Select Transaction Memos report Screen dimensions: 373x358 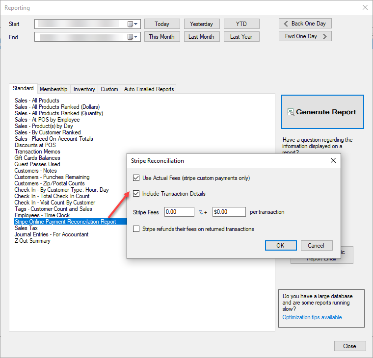[37, 152]
